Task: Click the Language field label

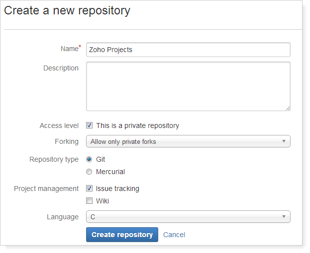Action: [63, 217]
